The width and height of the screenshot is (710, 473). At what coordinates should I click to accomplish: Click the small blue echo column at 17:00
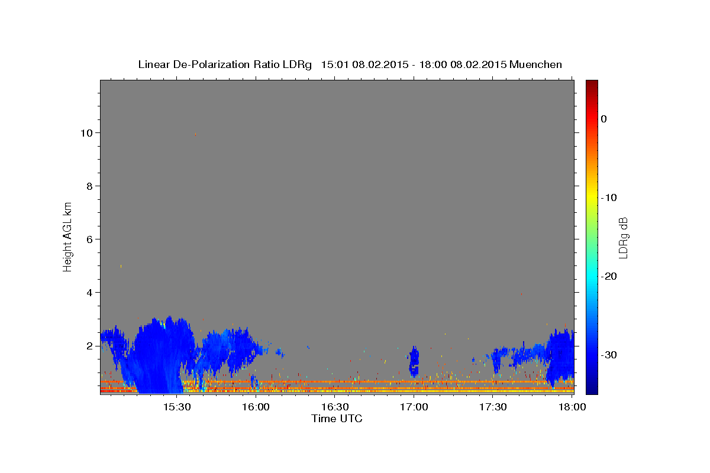414,361
